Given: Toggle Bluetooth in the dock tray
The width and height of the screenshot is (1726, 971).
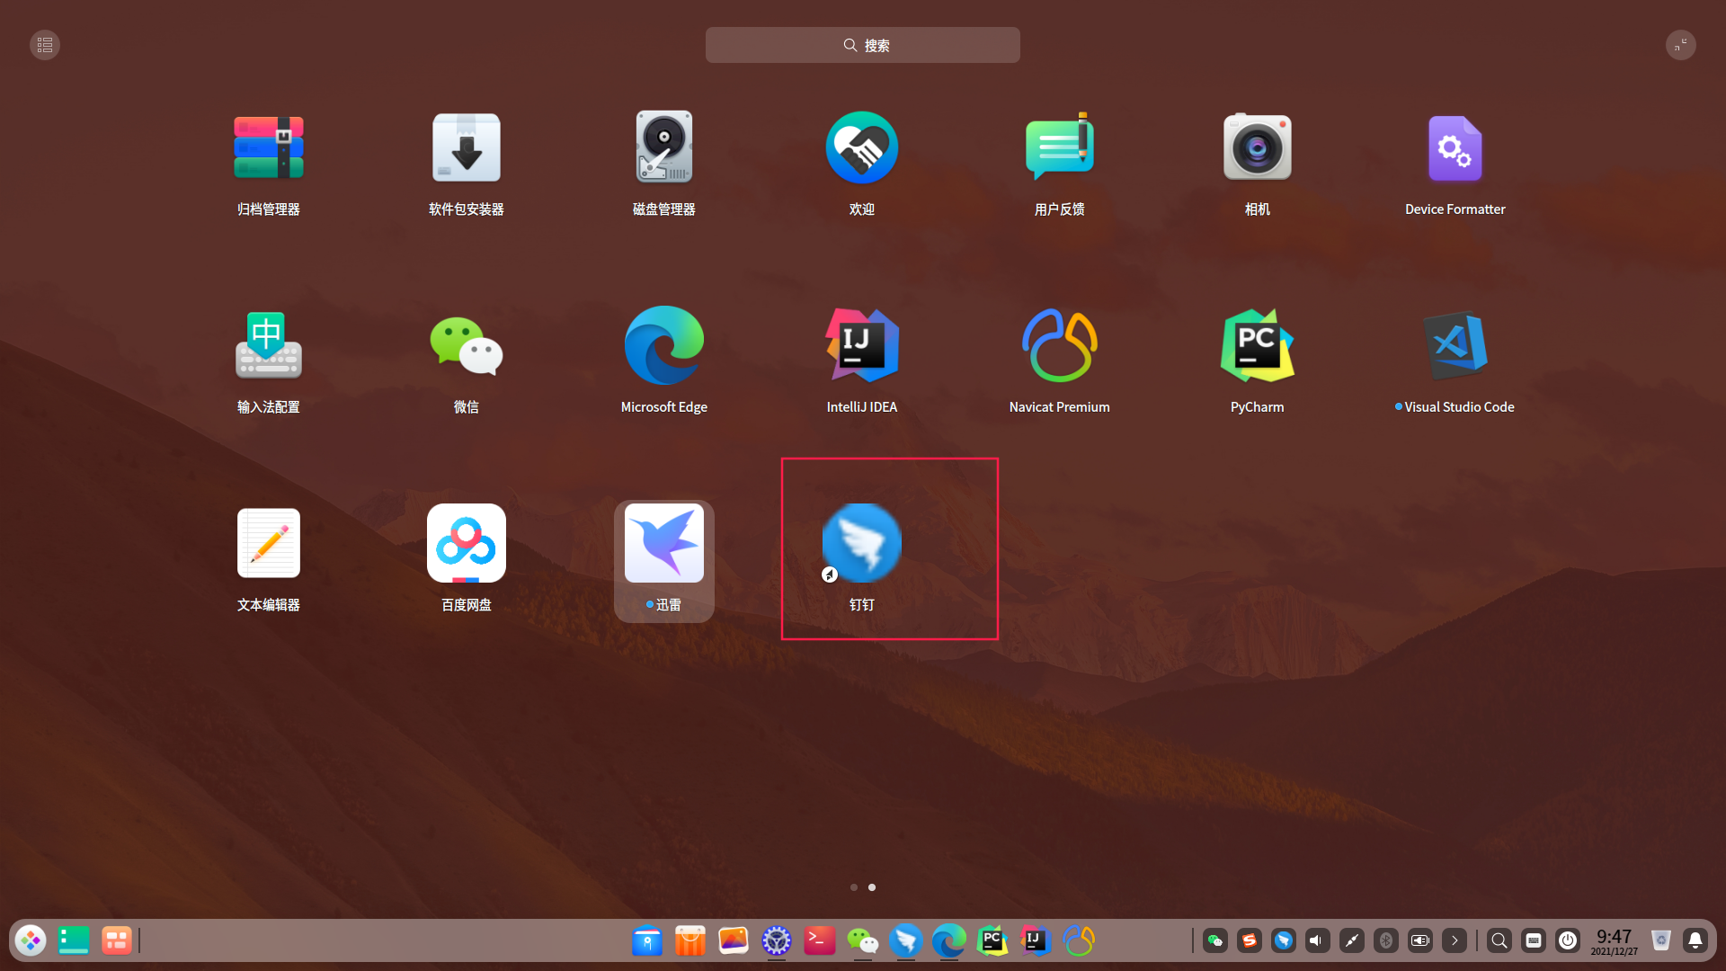Looking at the screenshot, I should tap(1386, 940).
